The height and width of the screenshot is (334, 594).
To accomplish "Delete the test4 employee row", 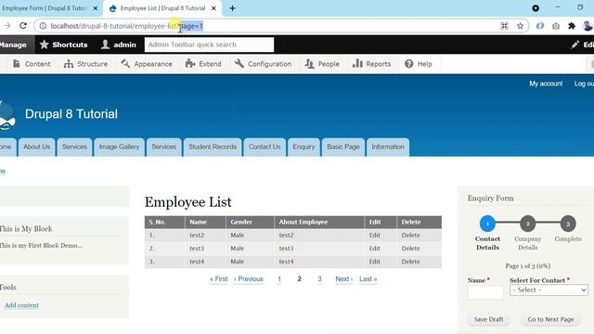I will click(410, 262).
